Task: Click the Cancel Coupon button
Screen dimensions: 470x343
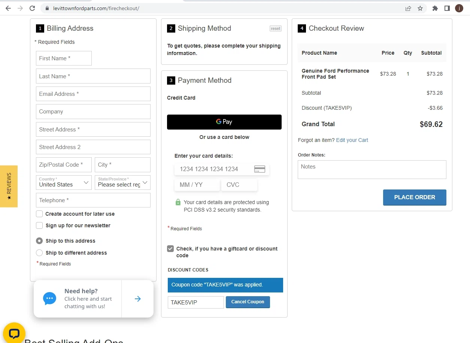Action: [x=248, y=302]
